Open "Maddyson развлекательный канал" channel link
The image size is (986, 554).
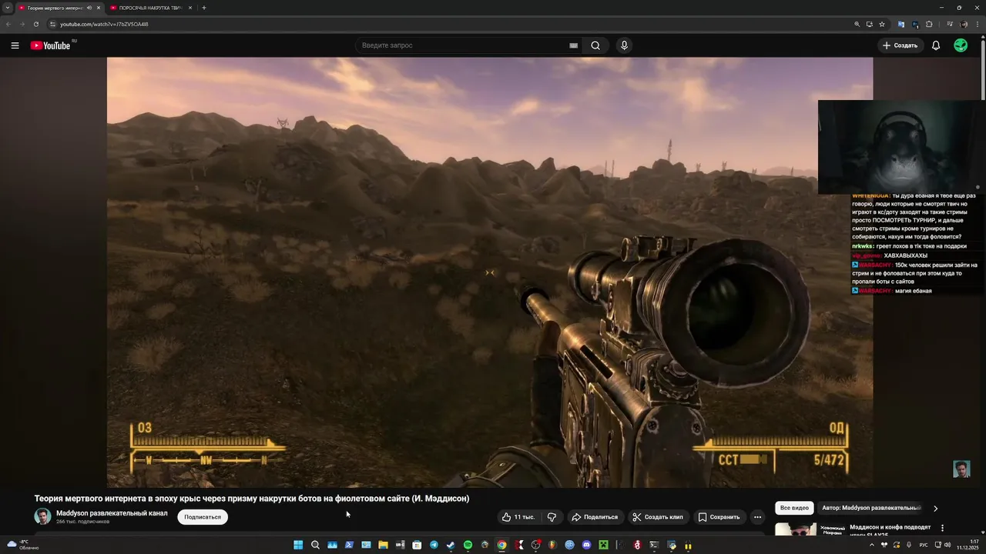pos(112,513)
